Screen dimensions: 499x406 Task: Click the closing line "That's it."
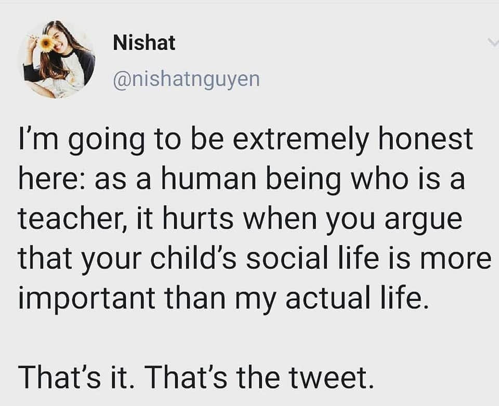(x=76, y=377)
